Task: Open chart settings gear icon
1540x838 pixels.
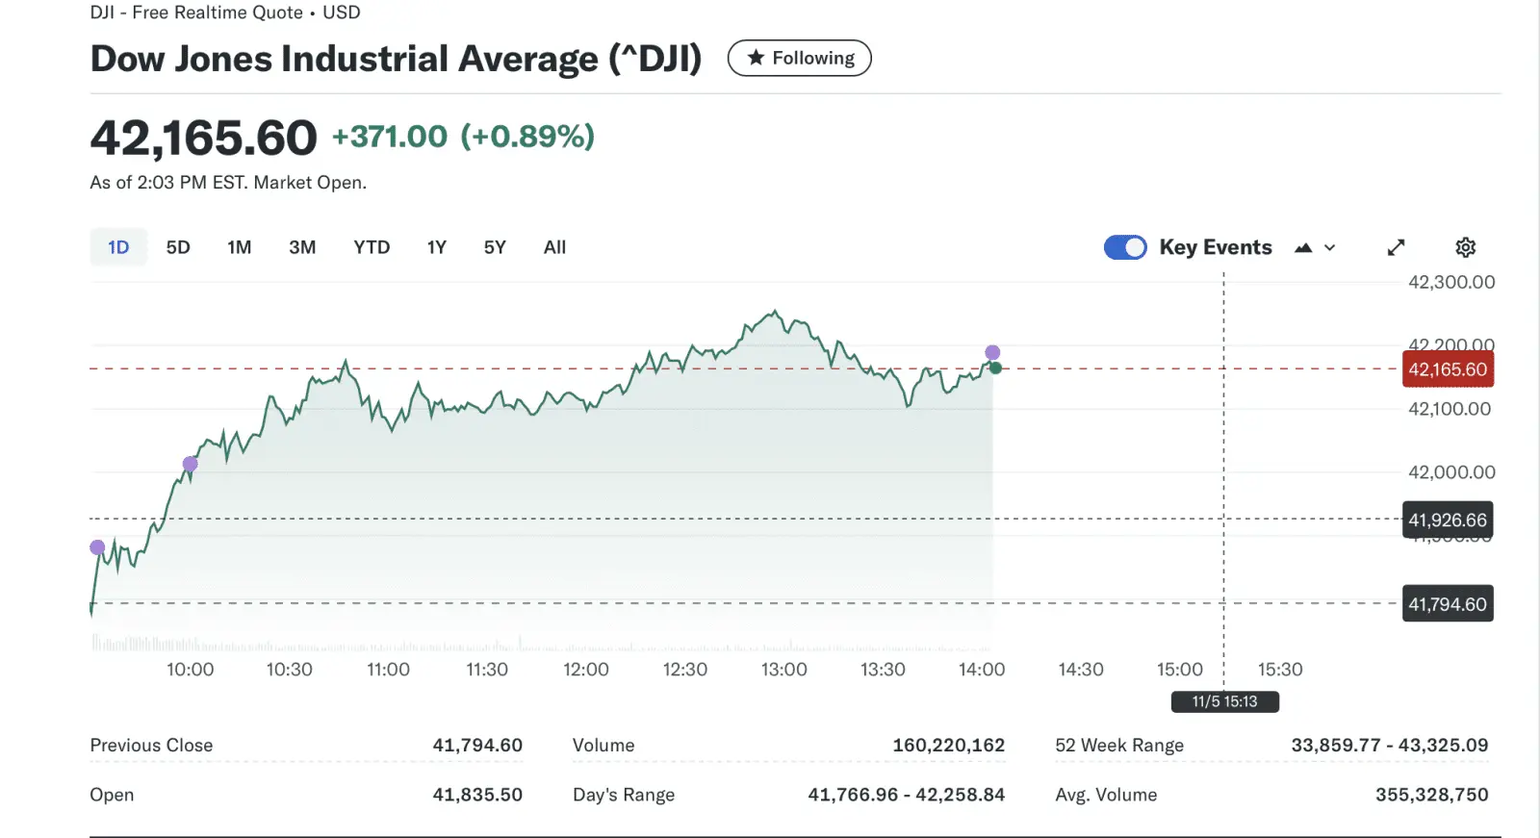Action: coord(1465,247)
